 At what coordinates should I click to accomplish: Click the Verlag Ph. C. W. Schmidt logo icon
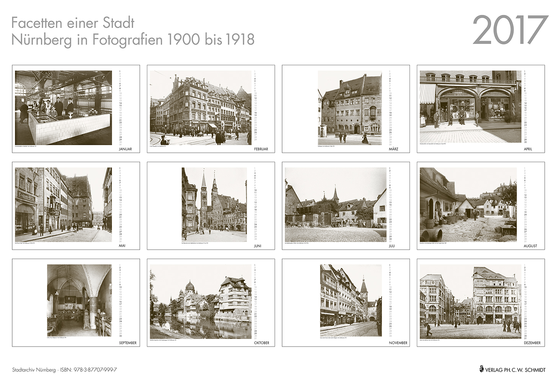pyautogui.click(x=481, y=369)
